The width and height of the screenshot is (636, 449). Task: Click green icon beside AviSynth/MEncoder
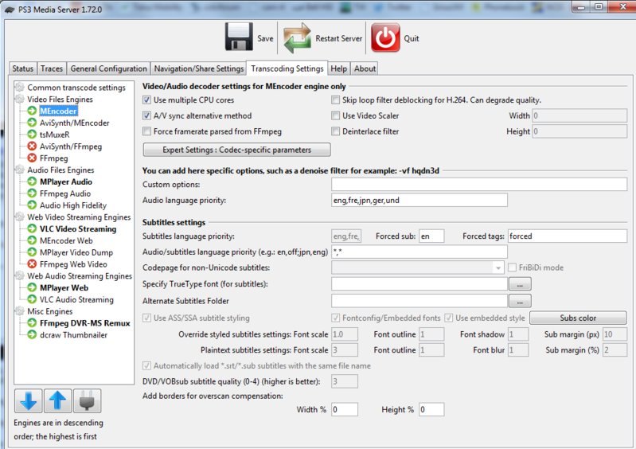point(32,123)
